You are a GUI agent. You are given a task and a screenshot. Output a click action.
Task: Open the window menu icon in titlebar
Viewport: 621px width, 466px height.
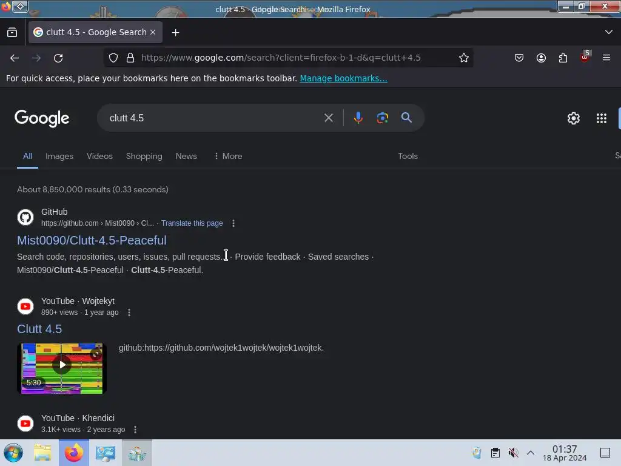click(20, 6)
